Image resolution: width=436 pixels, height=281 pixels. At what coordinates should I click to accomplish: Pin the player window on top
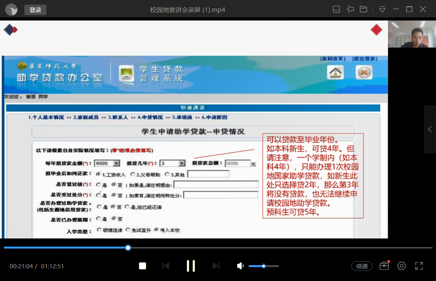point(350,9)
